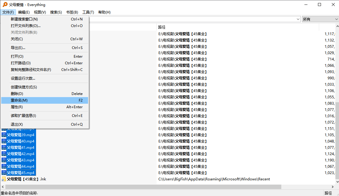Viewport: 339px width, 196px height.
Task: Choose 属性(R) Alt+Enter entry
Action: point(44,107)
